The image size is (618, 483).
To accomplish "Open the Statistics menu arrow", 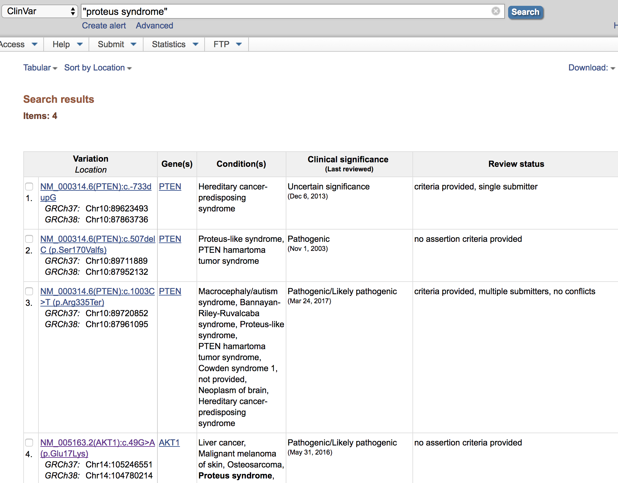I will pos(195,44).
